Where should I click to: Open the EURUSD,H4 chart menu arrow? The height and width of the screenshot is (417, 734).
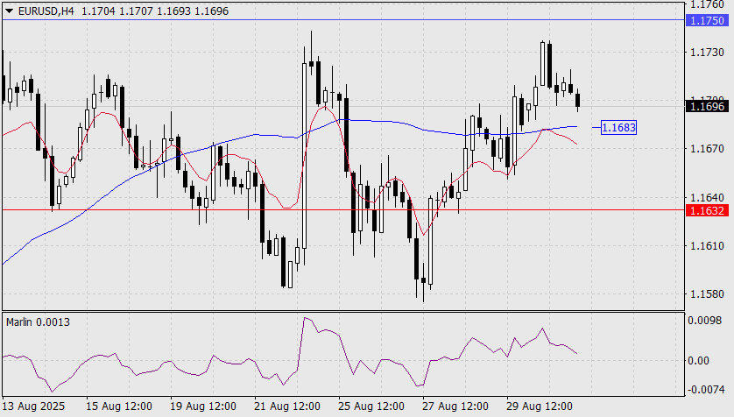(9, 11)
